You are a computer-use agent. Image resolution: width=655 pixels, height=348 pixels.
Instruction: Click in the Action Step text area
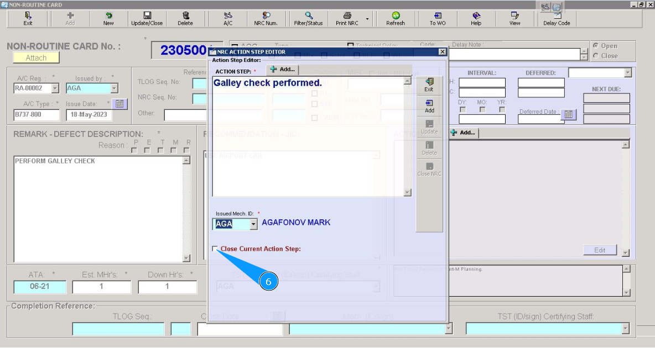tap(308, 136)
